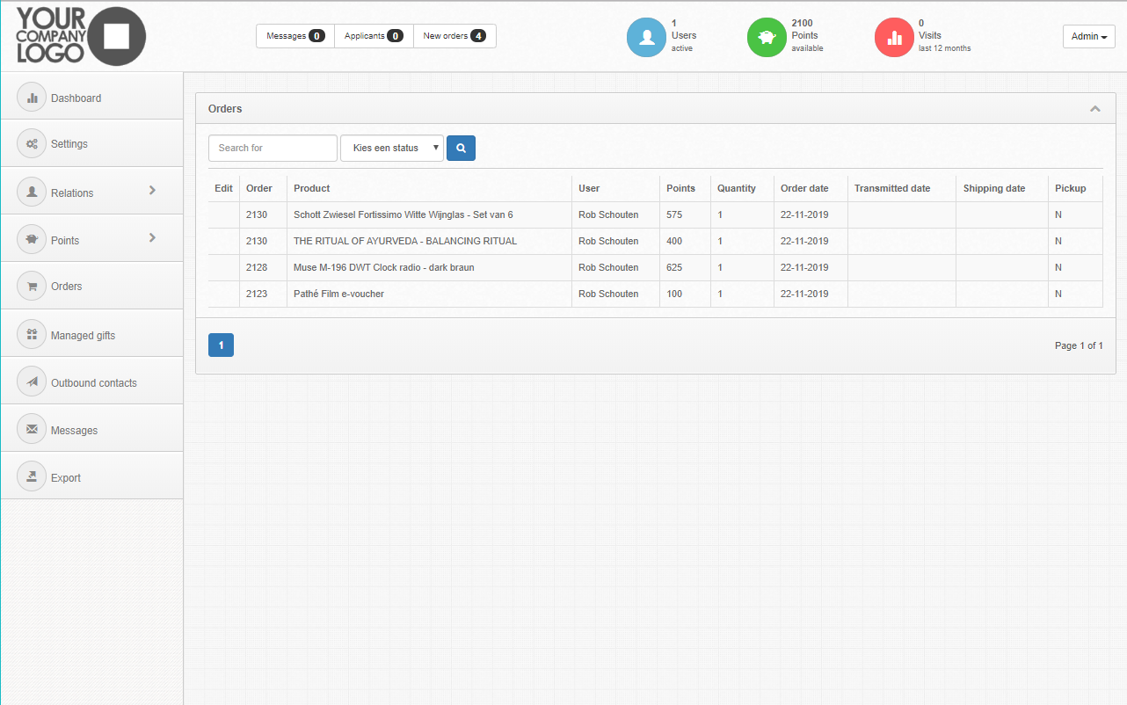Click the Messages envelope icon in sidebar
This screenshot has width=1127, height=705.
(x=32, y=429)
